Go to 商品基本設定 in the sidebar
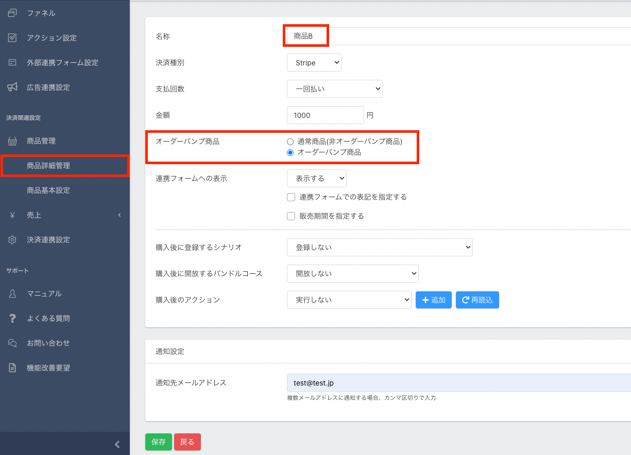This screenshot has width=631, height=455. 48,190
